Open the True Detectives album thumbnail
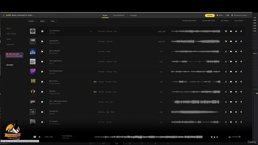The height and width of the screenshot is (145, 258). 33,31
